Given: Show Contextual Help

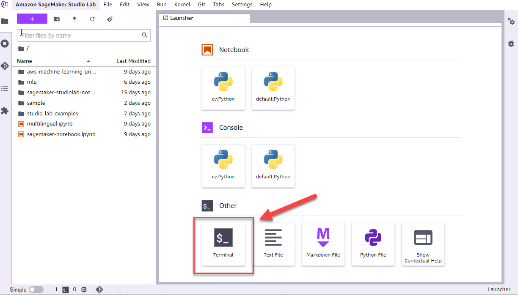Looking at the screenshot, I should [x=423, y=244].
